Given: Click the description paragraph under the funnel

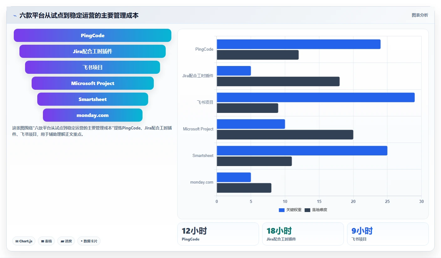Looking at the screenshot, I should point(92,131).
